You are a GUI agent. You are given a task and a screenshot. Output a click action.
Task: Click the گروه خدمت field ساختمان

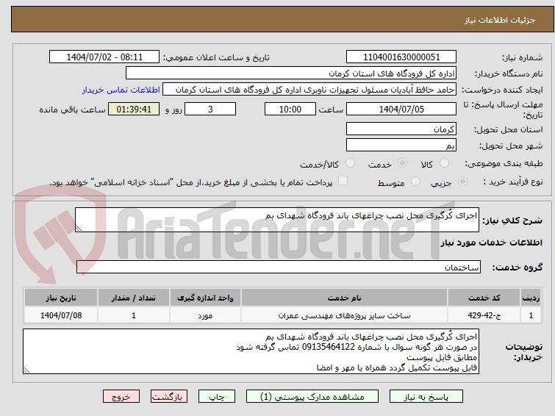(278, 267)
